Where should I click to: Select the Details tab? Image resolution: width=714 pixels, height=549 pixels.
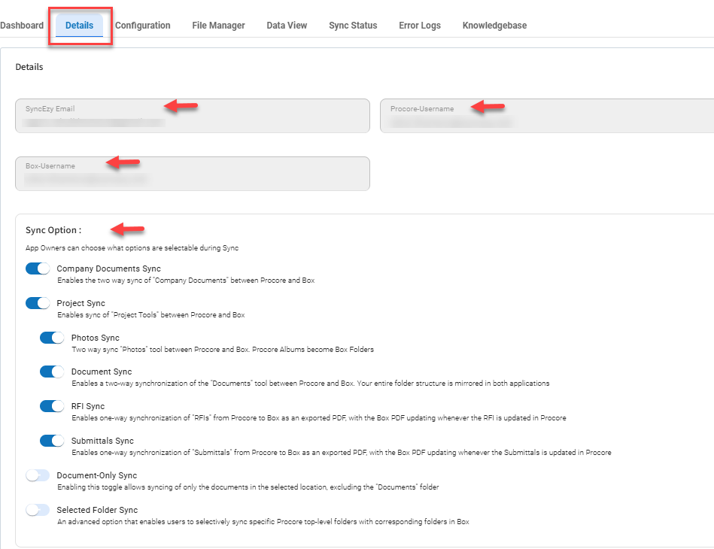pyautogui.click(x=79, y=26)
